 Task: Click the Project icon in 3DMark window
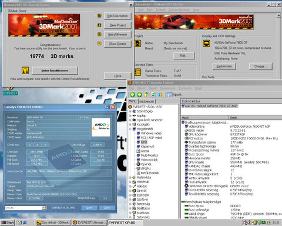[x=137, y=44]
